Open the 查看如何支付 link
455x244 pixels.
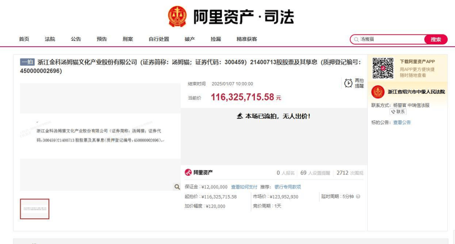244,187
